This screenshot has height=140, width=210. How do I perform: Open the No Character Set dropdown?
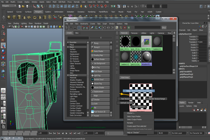[197, 133]
